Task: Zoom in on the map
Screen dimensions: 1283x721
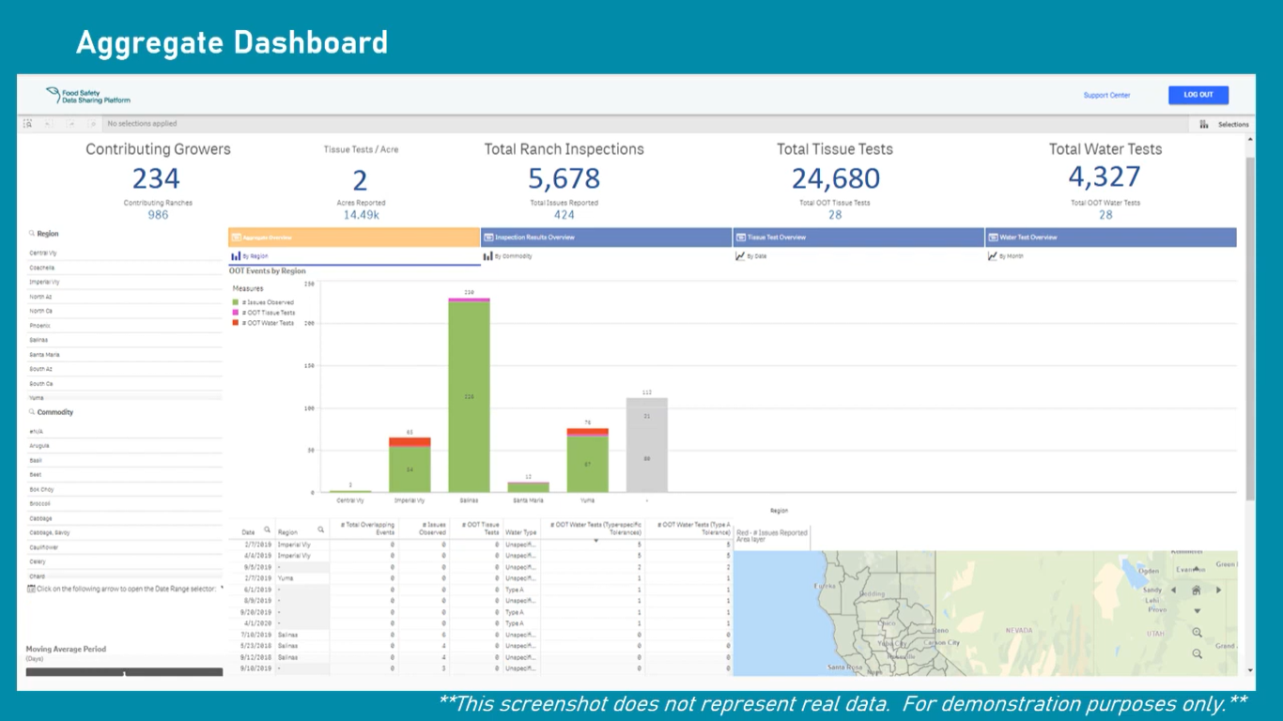Action: 1197,633
